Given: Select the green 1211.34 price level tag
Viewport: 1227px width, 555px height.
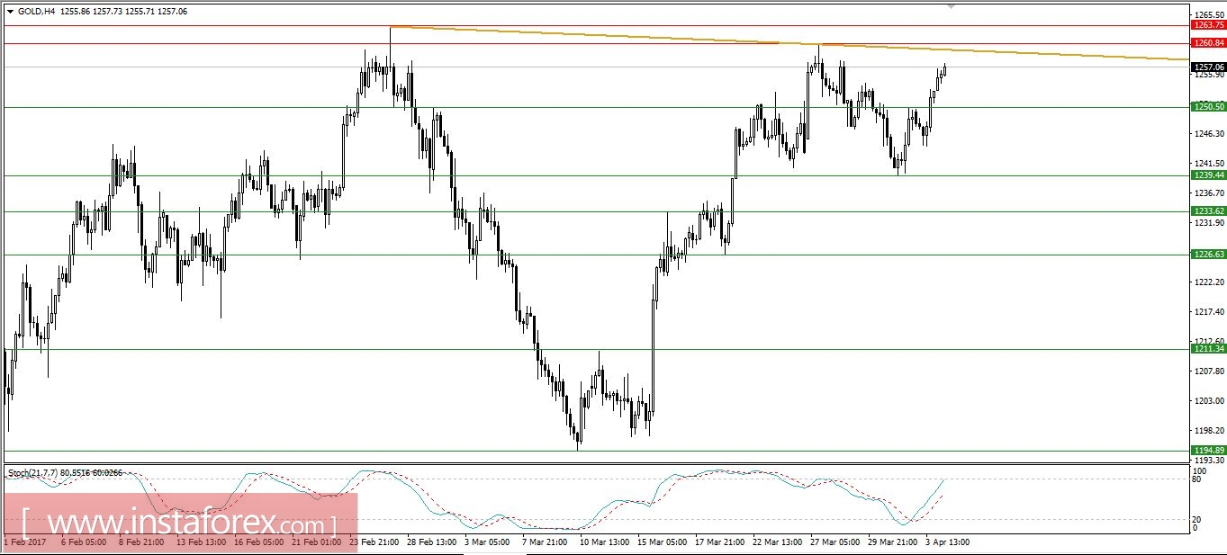Looking at the screenshot, I should pyautogui.click(x=1207, y=350).
